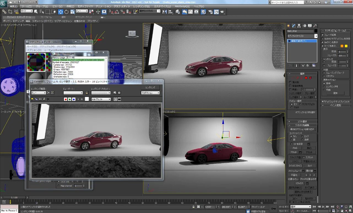Open the Hierarchy command panel tab
353x213 pixels.
[x=299, y=26]
